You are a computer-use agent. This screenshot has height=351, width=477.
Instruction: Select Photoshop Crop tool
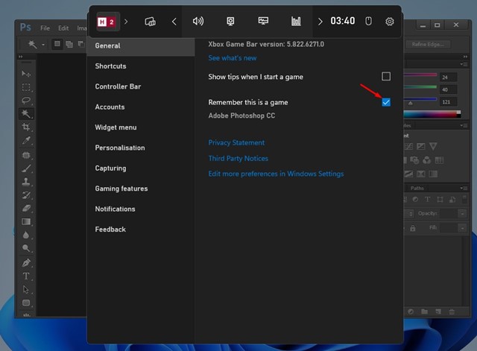tap(26, 127)
